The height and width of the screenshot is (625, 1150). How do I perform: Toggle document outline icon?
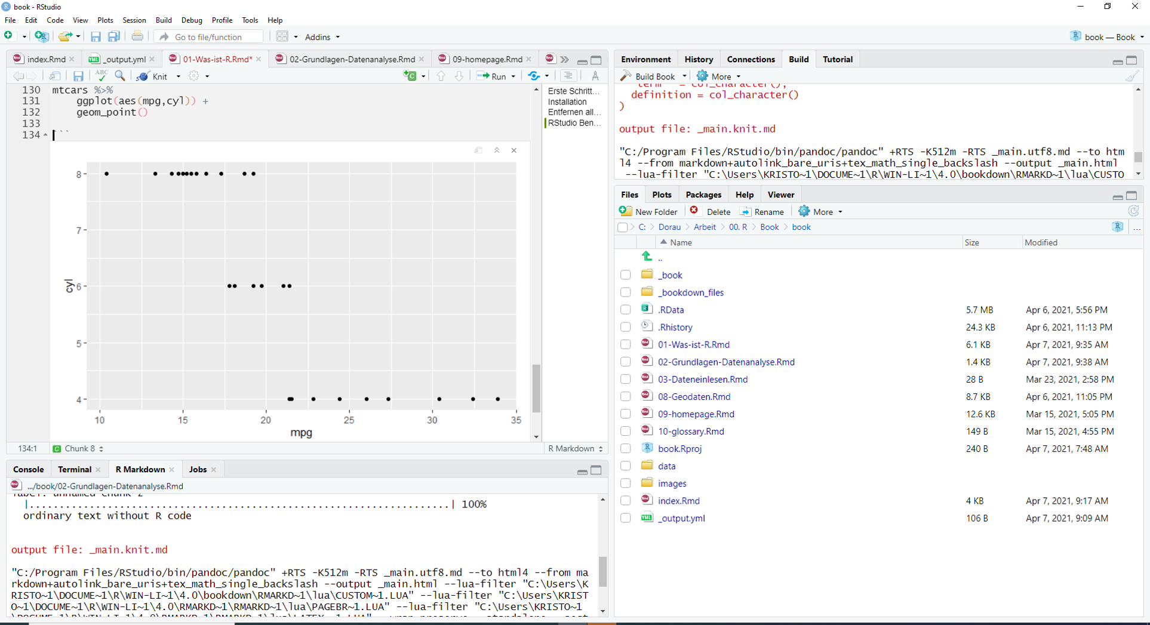point(568,76)
